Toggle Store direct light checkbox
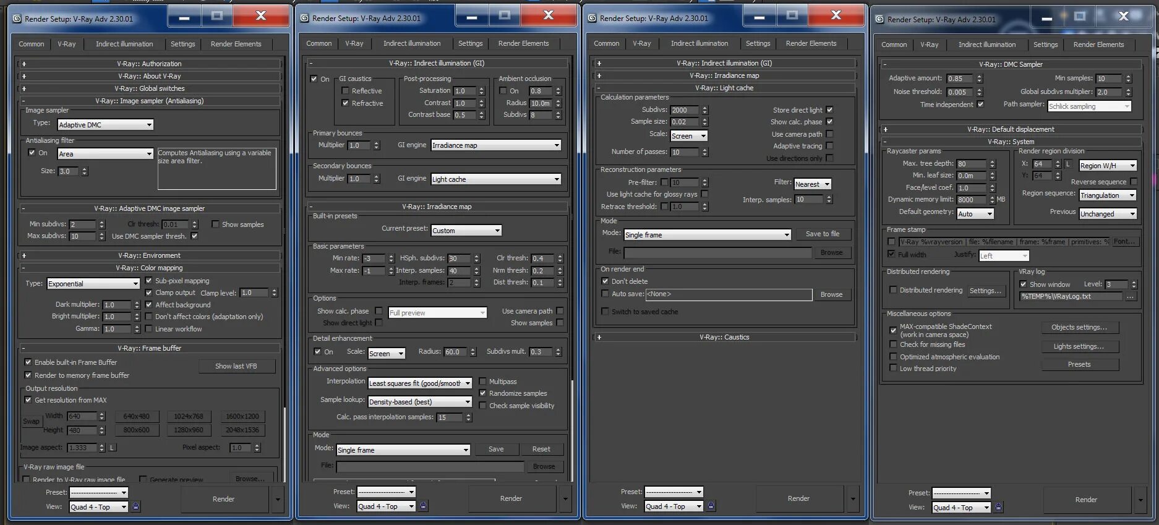The height and width of the screenshot is (525, 1159). 829,109
